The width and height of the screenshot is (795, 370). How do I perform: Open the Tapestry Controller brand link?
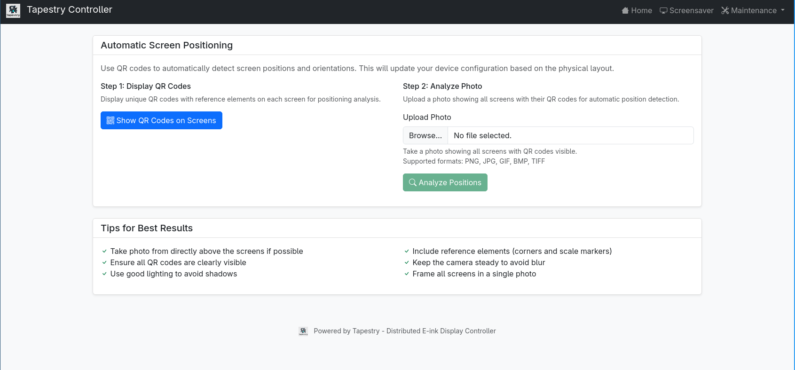click(x=69, y=10)
